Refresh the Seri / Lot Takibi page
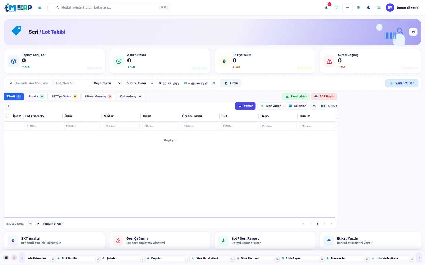 click(413, 32)
